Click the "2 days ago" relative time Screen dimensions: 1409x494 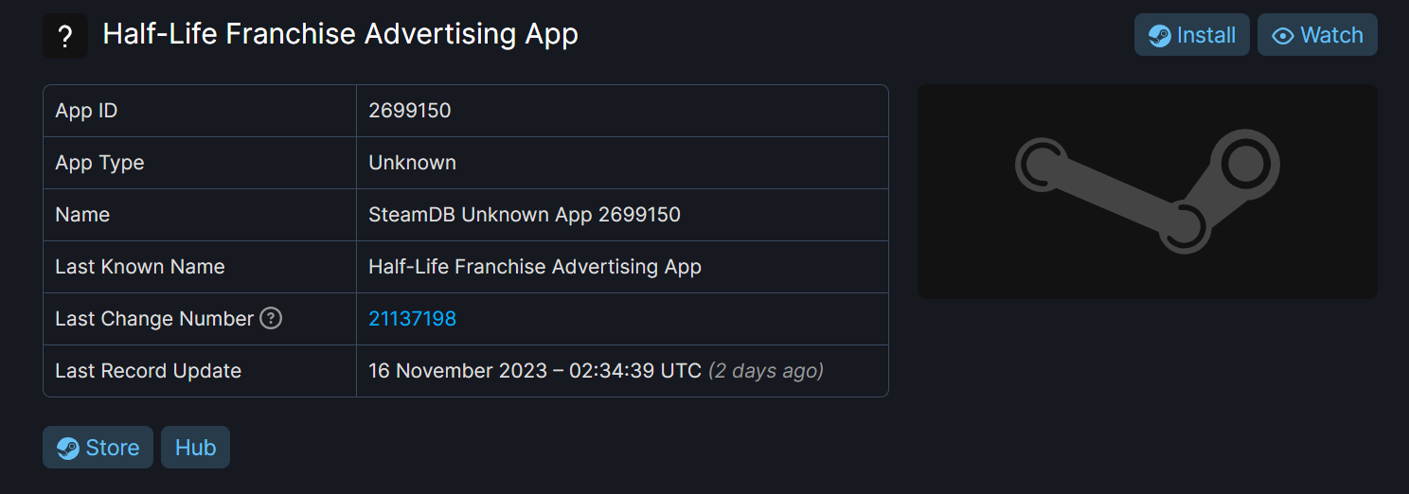click(766, 371)
